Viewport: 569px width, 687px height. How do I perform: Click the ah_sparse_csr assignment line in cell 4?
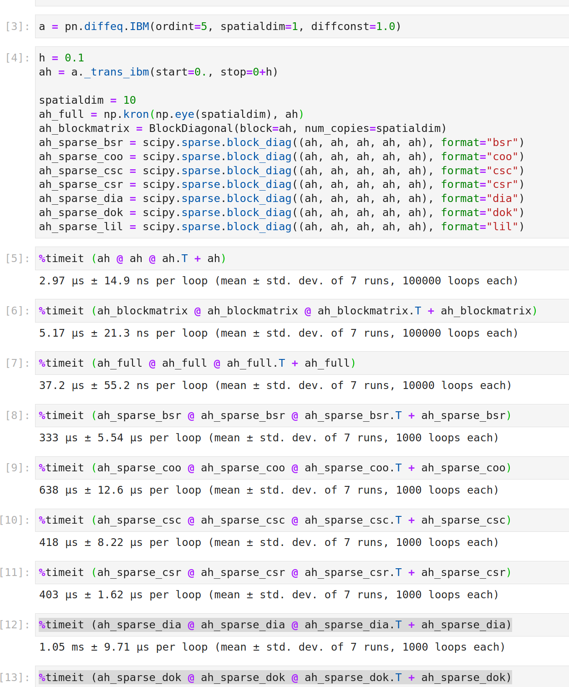pos(282,184)
